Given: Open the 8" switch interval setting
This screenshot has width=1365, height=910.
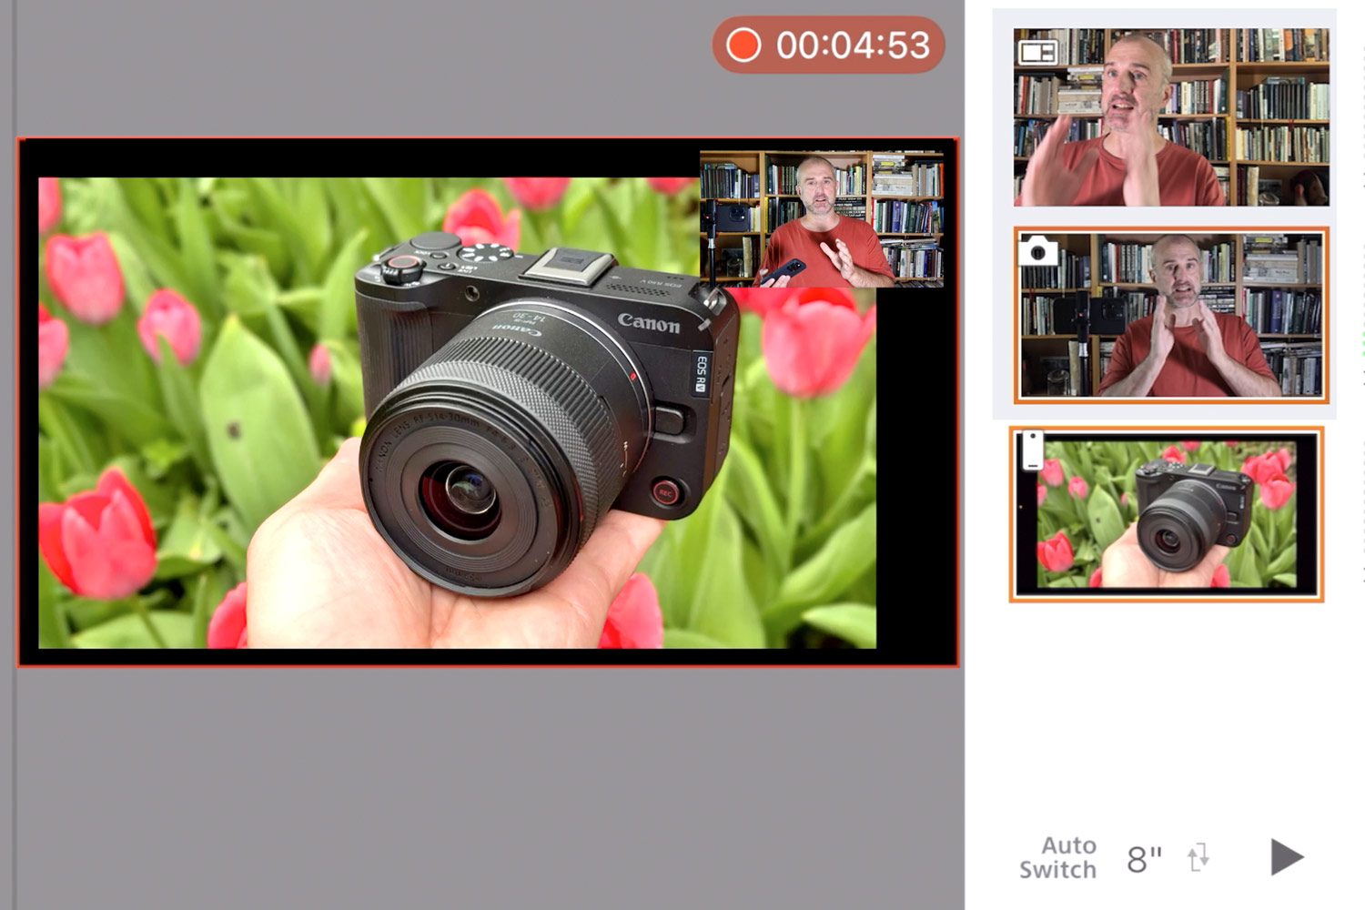Looking at the screenshot, I should pyautogui.click(x=1144, y=858).
